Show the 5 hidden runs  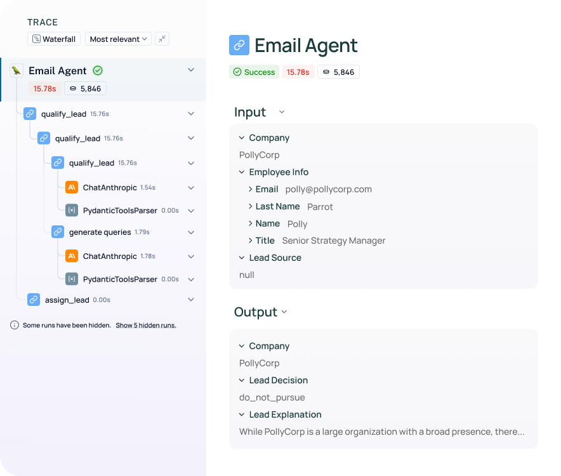pyautogui.click(x=145, y=324)
